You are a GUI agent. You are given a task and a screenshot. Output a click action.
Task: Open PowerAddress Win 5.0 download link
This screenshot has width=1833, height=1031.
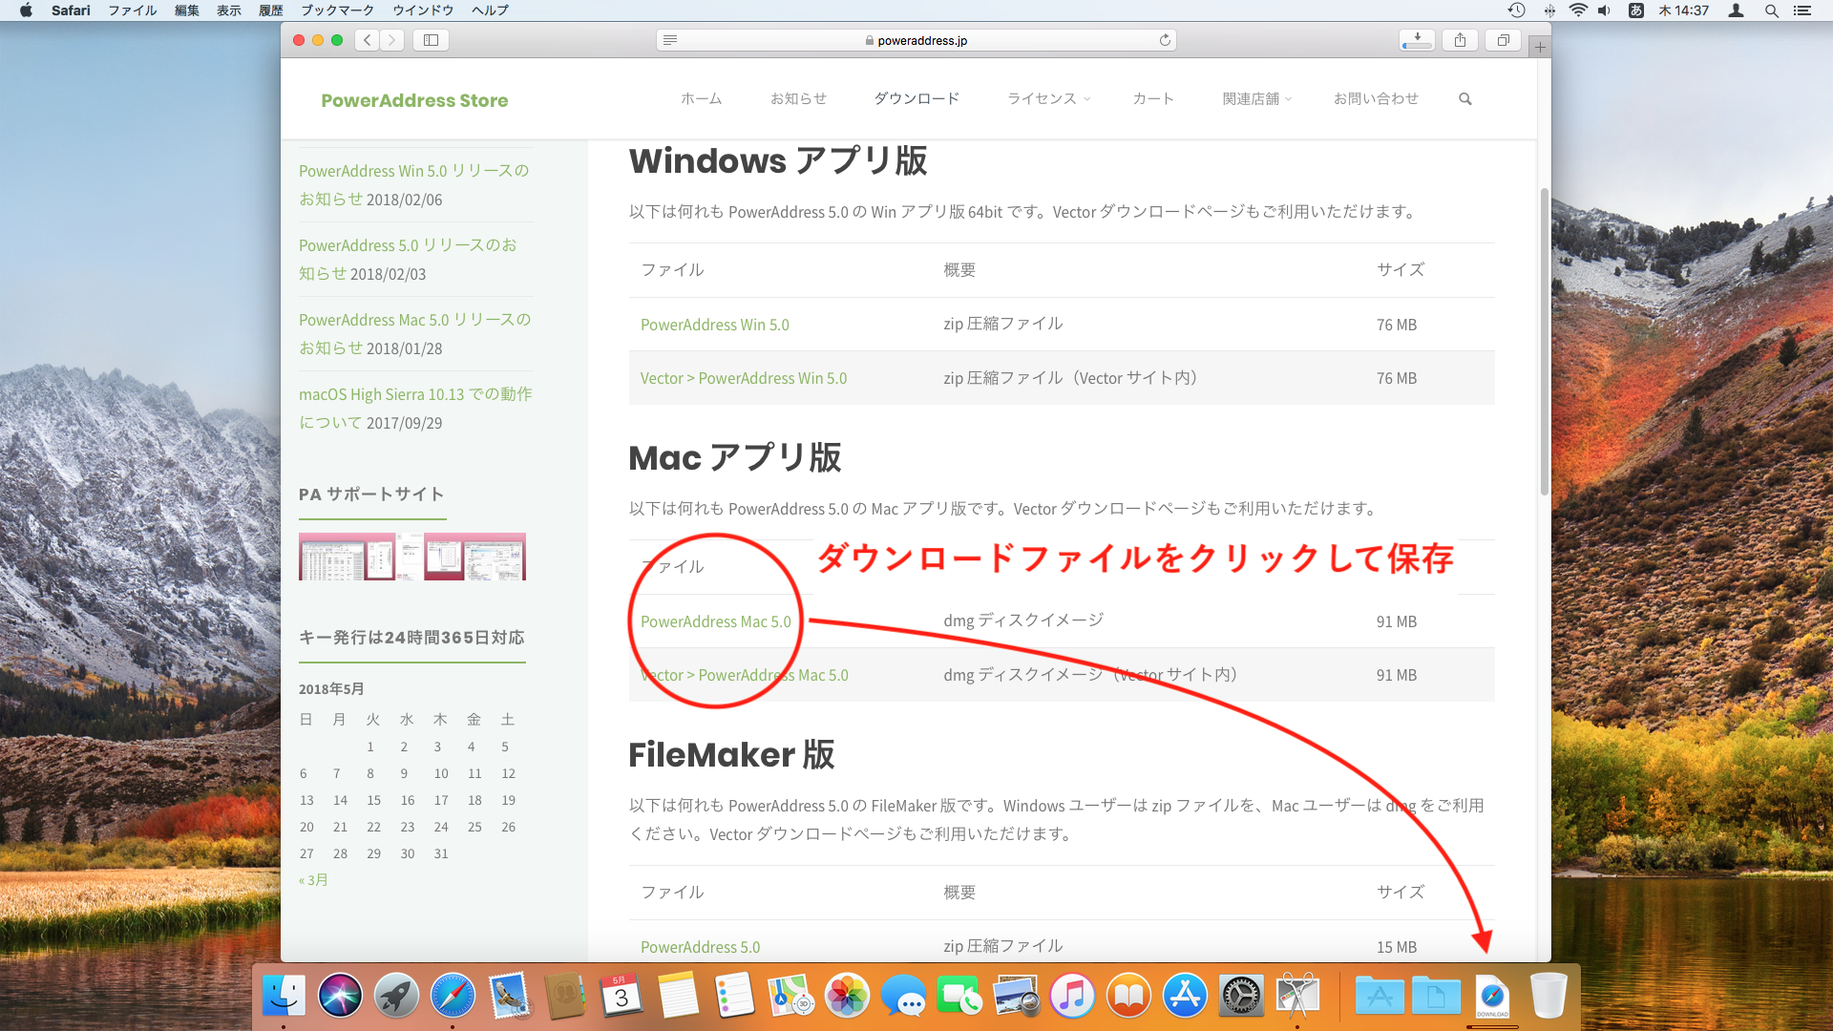pyautogui.click(x=714, y=325)
